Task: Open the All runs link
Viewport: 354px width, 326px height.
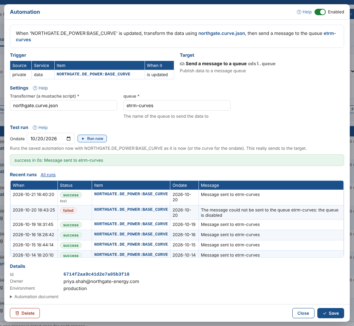Action: (48, 174)
